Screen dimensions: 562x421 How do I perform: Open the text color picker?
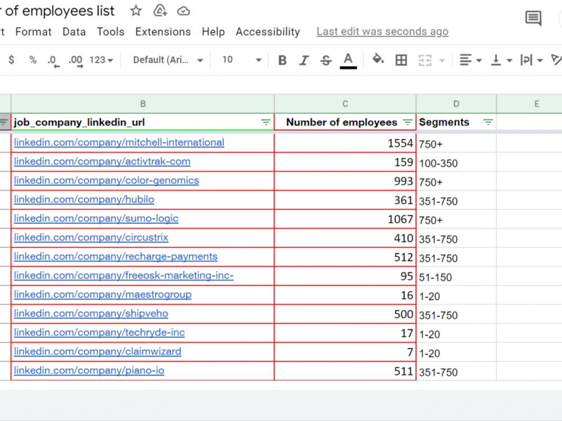(x=348, y=61)
